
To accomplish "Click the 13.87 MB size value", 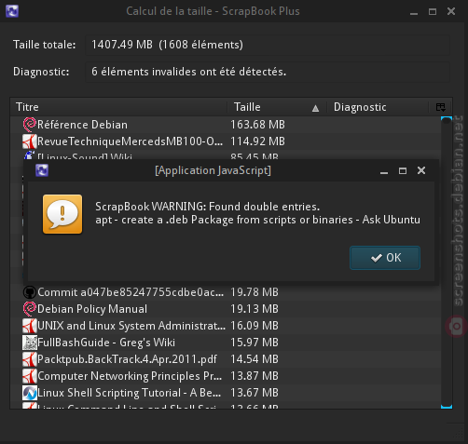I will [255, 376].
